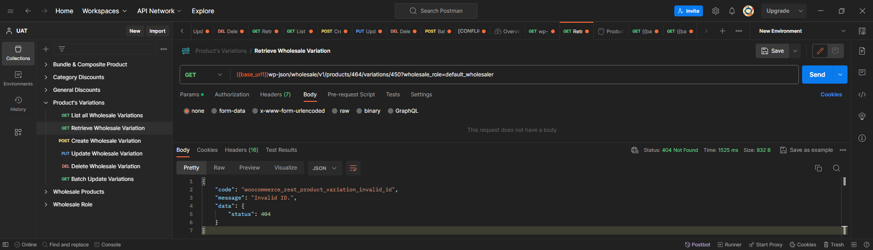Open collection options ellipsis in the sidebar
Viewport: 873px width, 250px height.
164,49
